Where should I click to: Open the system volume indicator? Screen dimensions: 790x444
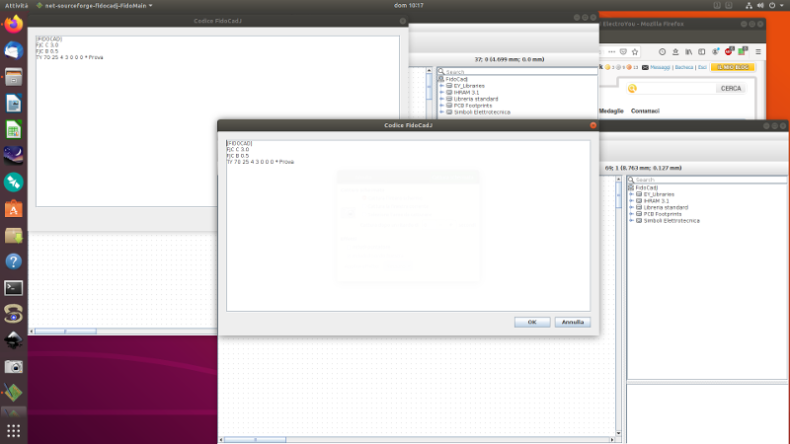[758, 5]
